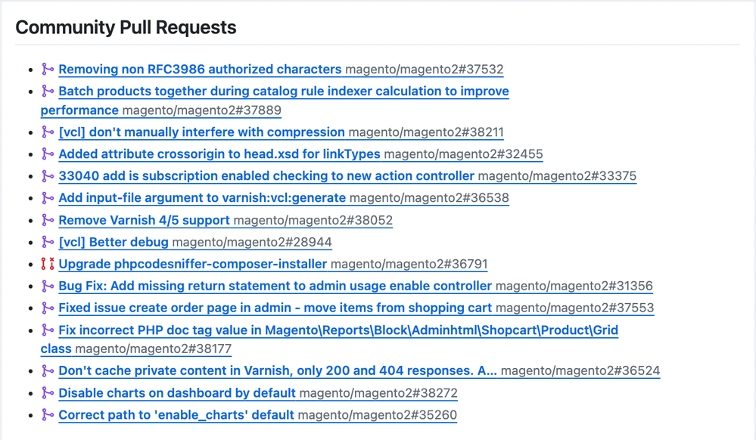
Task: Click merged icon next to Batch products together
Action: [48, 91]
